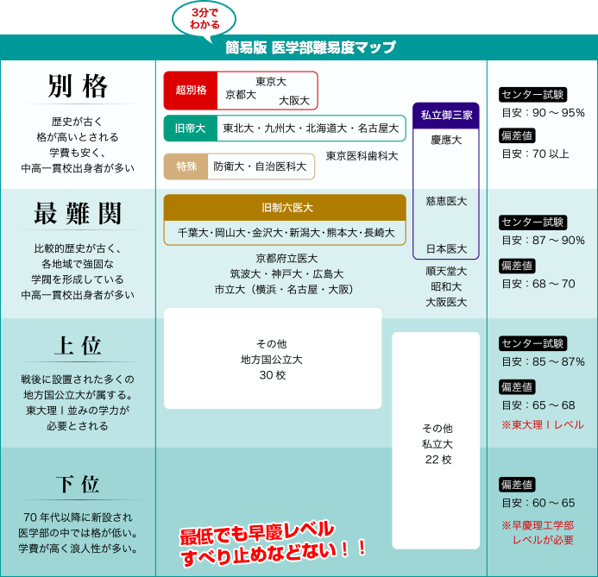The width and height of the screenshot is (598, 577).
Task: Click the 最難関 heading
Action: [78, 213]
